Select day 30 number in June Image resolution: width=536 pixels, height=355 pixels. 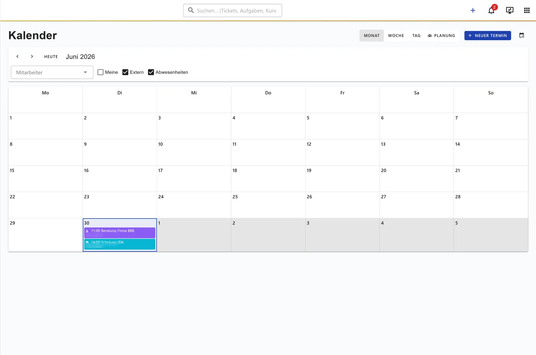87,223
